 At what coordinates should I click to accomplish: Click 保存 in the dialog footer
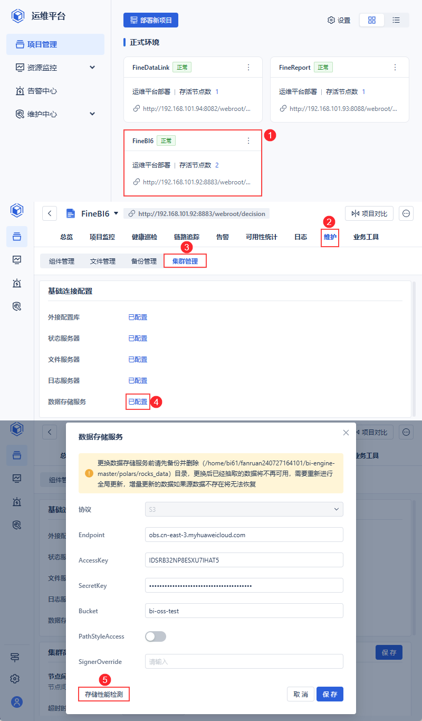330,694
